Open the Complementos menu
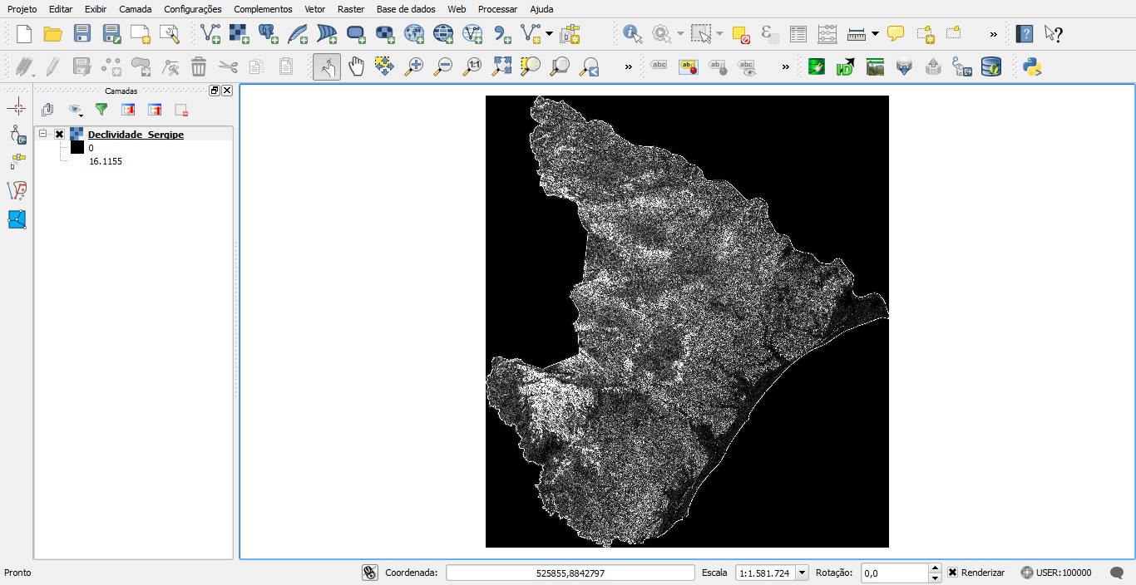The width and height of the screenshot is (1136, 585). (263, 9)
